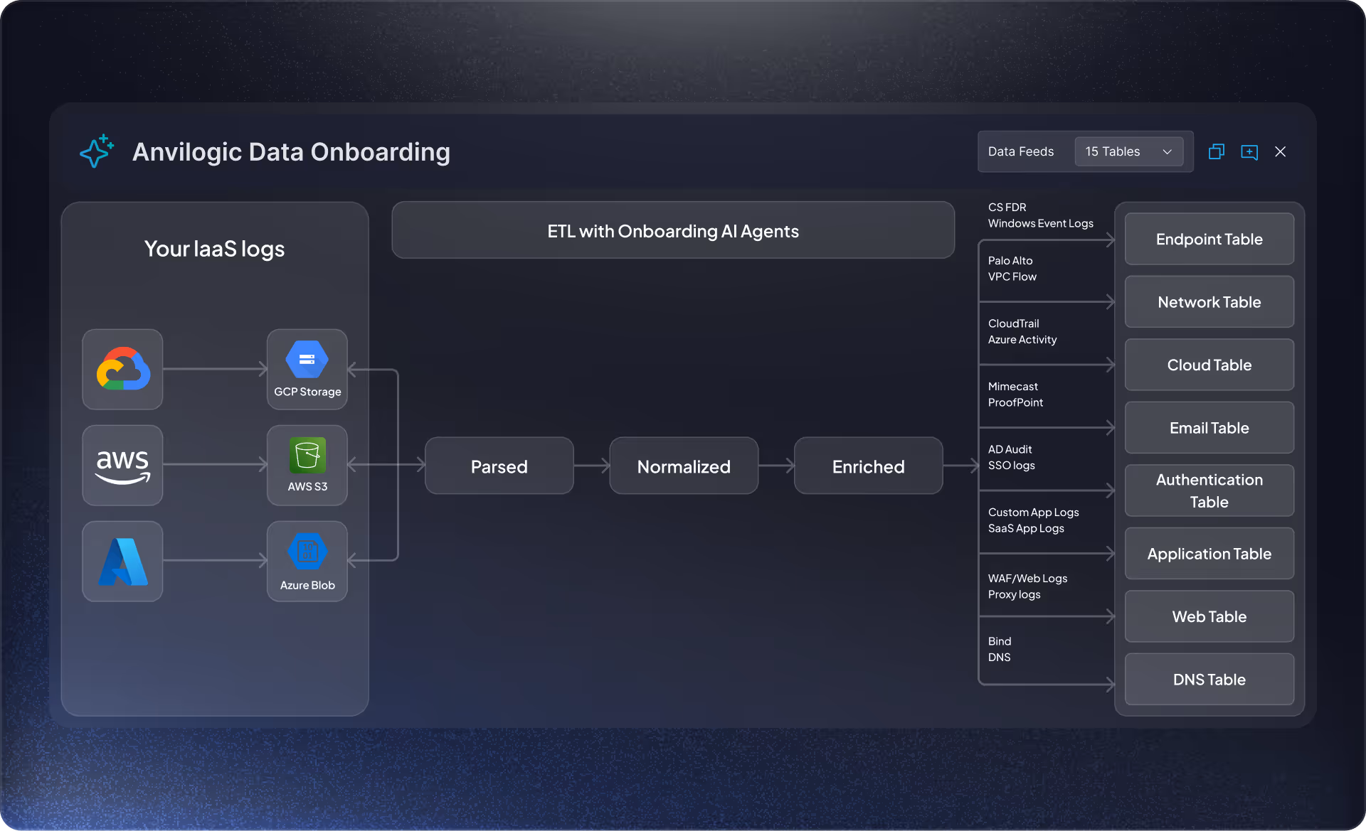Open the 15 Tables dropdown

(1128, 151)
